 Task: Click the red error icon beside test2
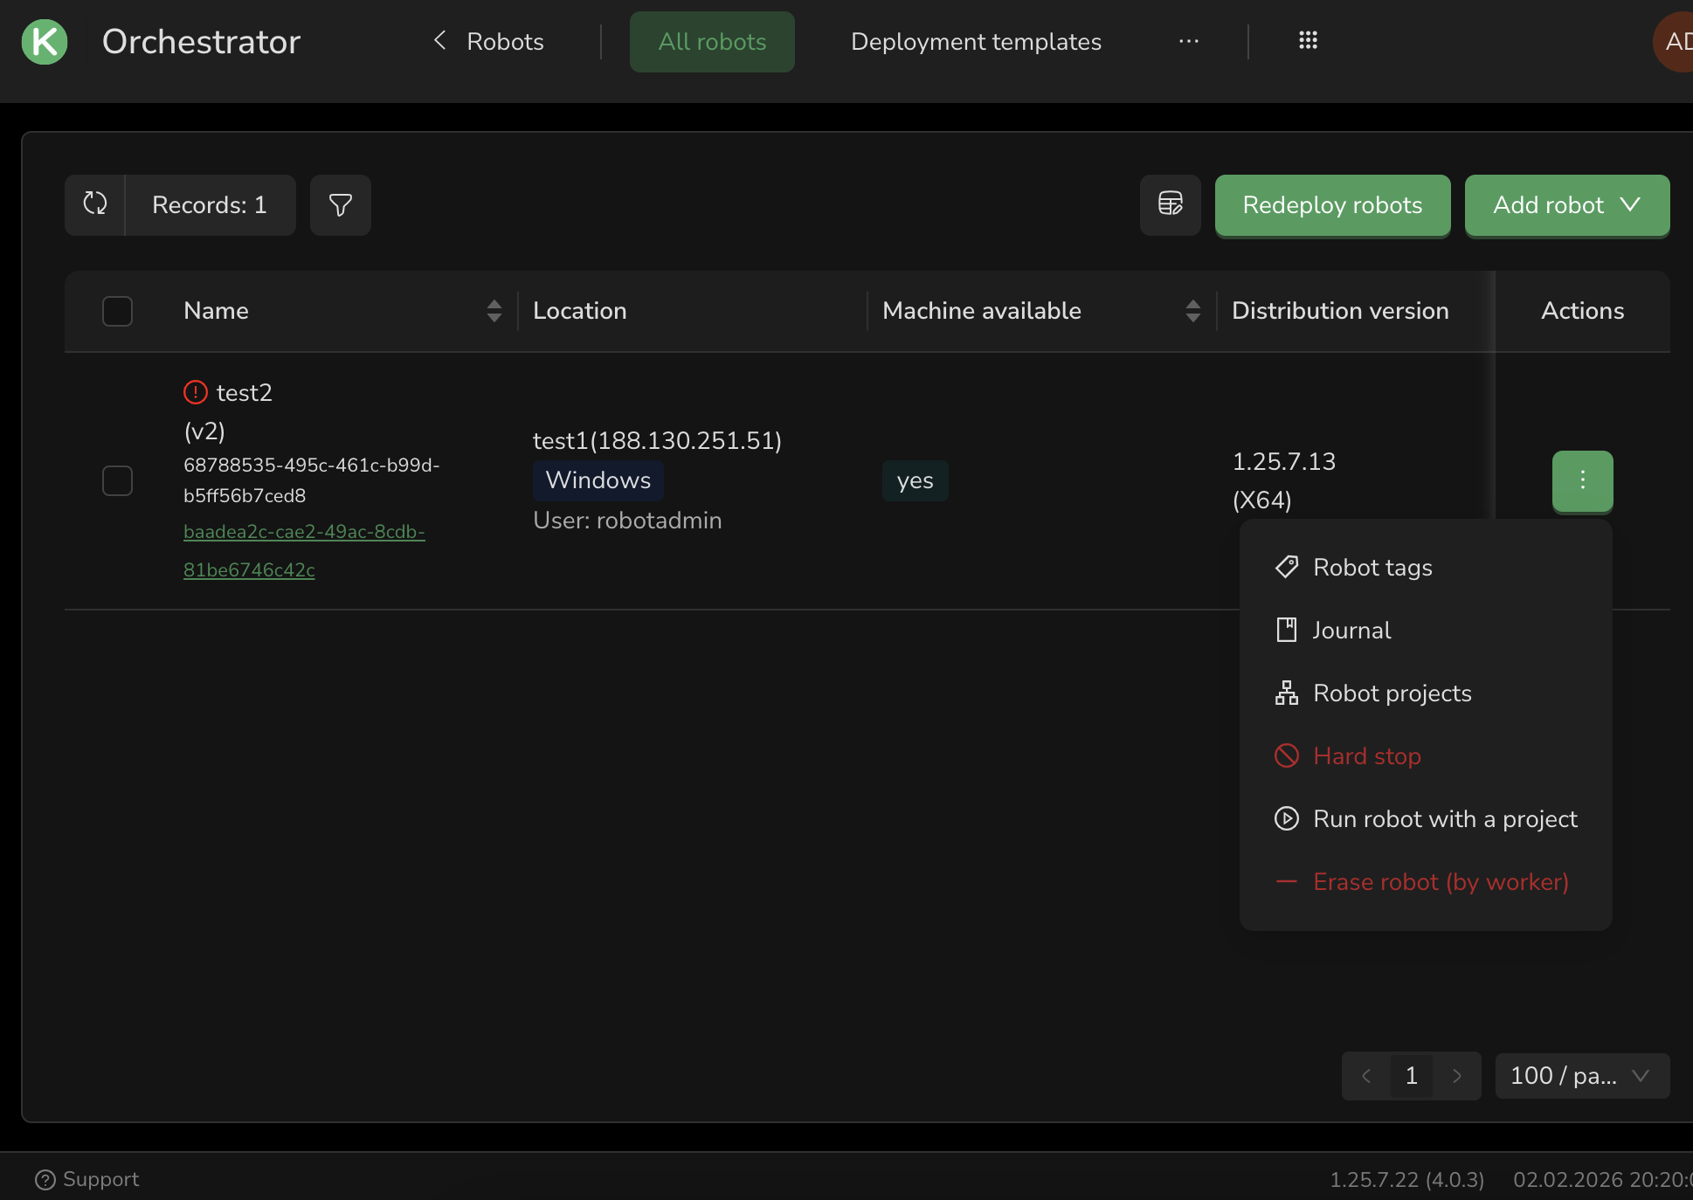[195, 392]
